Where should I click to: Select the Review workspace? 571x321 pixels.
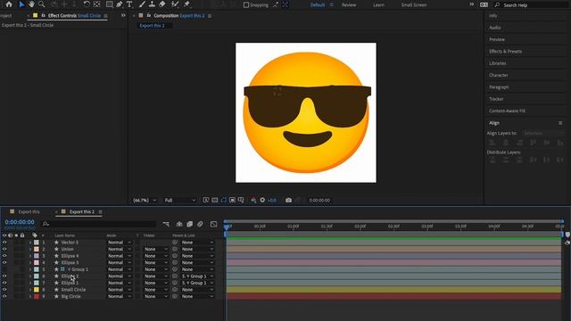[349, 5]
